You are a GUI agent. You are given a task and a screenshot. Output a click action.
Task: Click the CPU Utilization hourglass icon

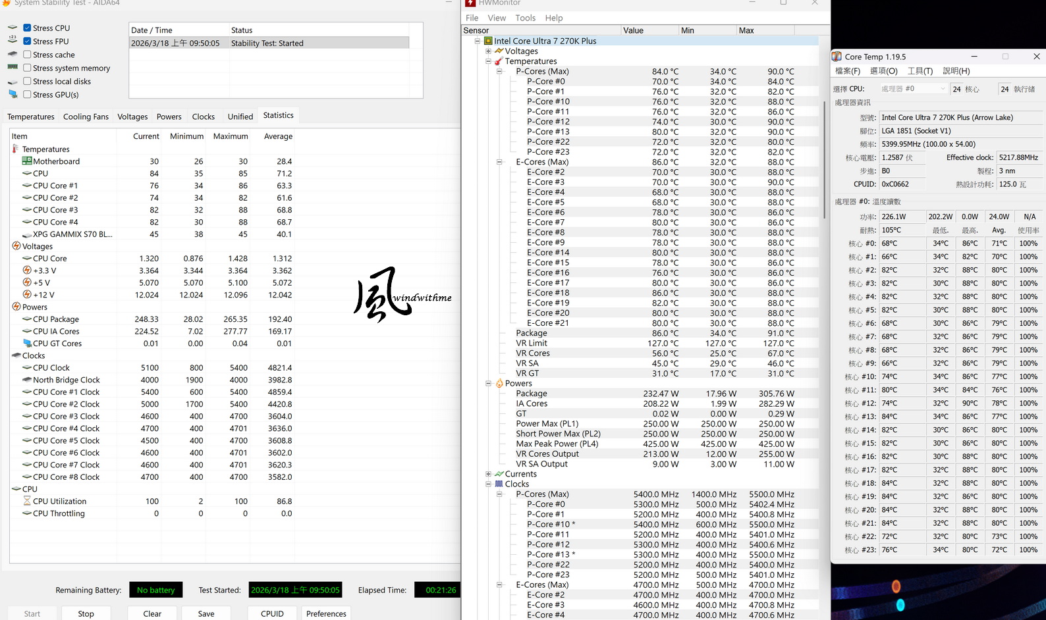[x=27, y=502]
